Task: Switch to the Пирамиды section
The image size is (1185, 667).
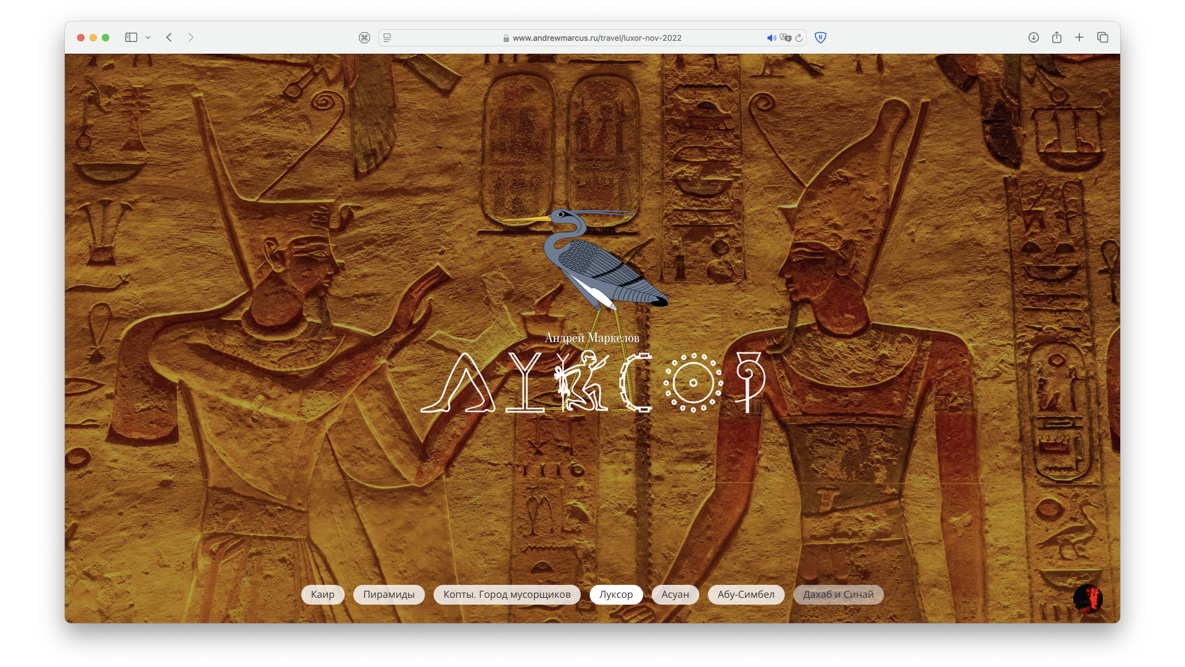Action: tap(389, 595)
